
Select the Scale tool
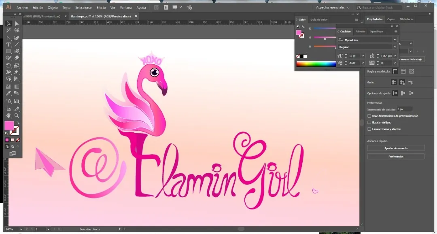click(x=17, y=66)
